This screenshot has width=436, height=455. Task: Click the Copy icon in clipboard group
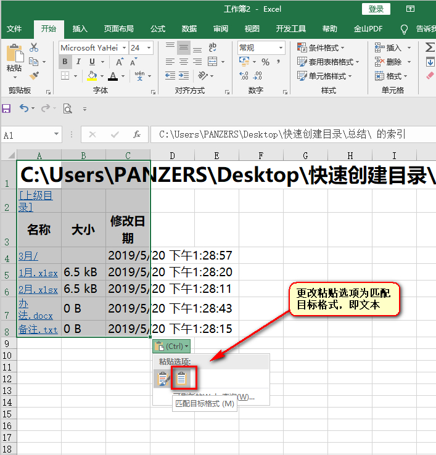34,62
